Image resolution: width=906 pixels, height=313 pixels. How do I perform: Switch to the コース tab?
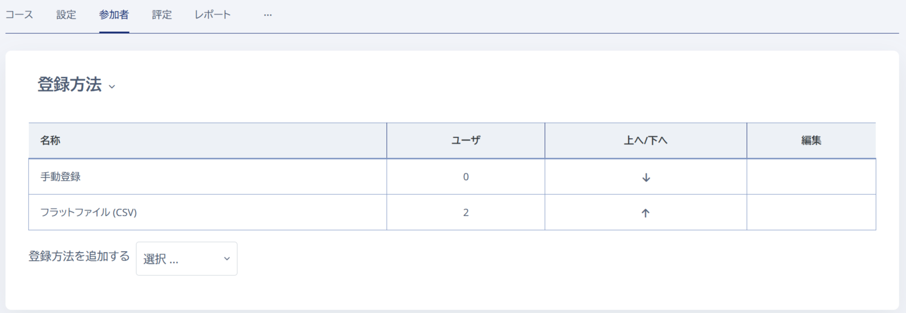click(20, 15)
